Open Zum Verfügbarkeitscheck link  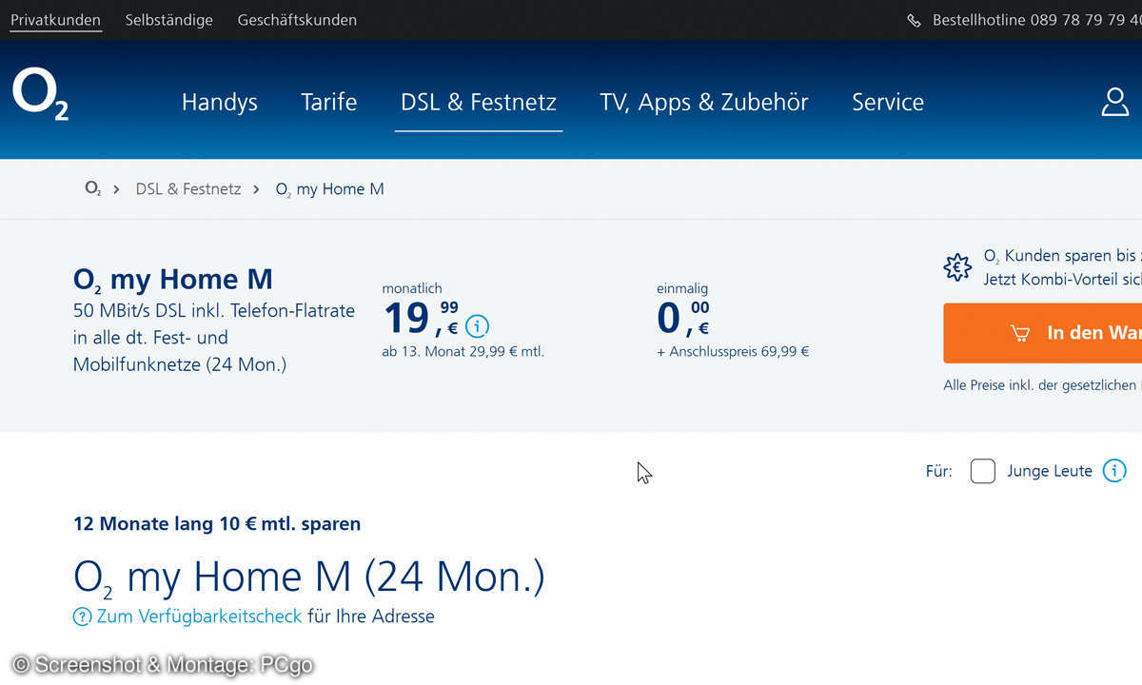coord(200,616)
